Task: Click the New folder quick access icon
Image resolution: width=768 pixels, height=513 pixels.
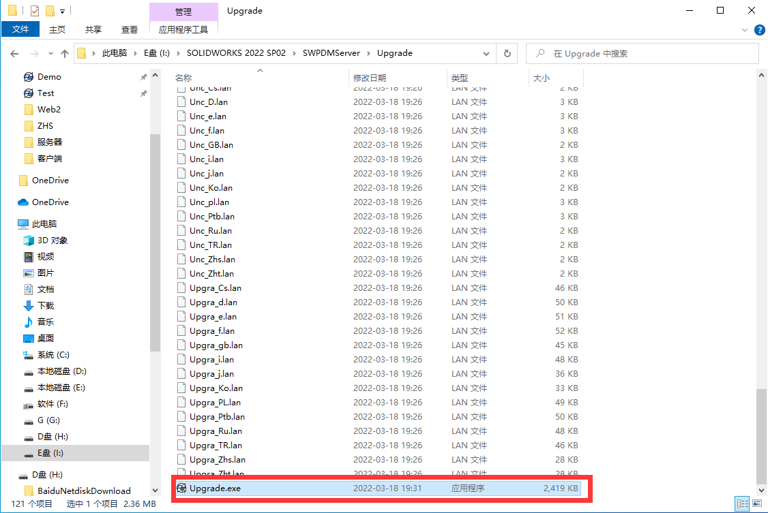Action: point(50,10)
